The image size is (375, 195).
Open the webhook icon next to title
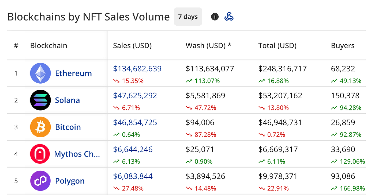(x=229, y=17)
